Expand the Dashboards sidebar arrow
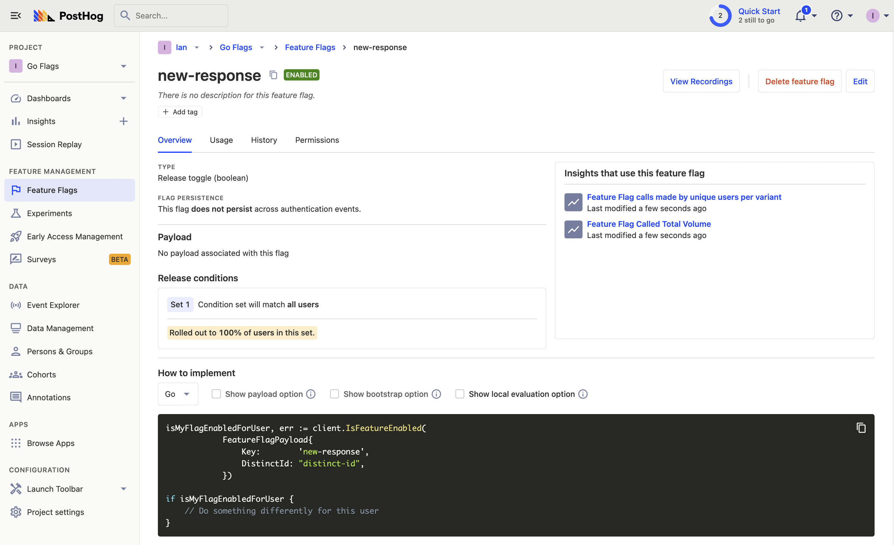The width and height of the screenshot is (894, 545). pyautogui.click(x=123, y=98)
